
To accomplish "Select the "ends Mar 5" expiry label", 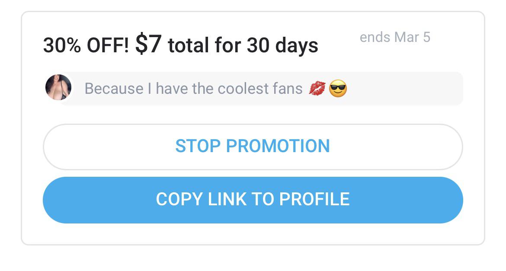I will (x=395, y=38).
